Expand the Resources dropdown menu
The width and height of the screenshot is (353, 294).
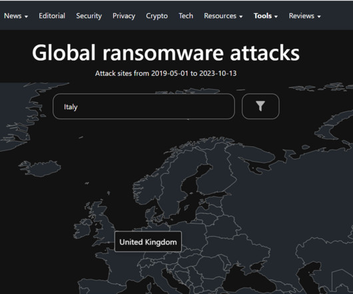[223, 16]
